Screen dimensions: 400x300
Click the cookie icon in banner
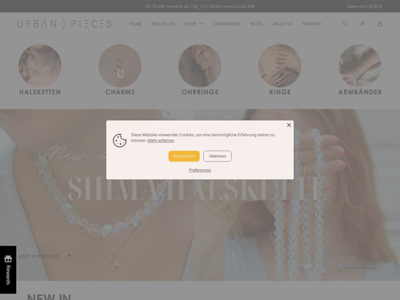[x=120, y=140]
